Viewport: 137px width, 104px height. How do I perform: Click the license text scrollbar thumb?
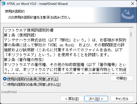(131, 34)
